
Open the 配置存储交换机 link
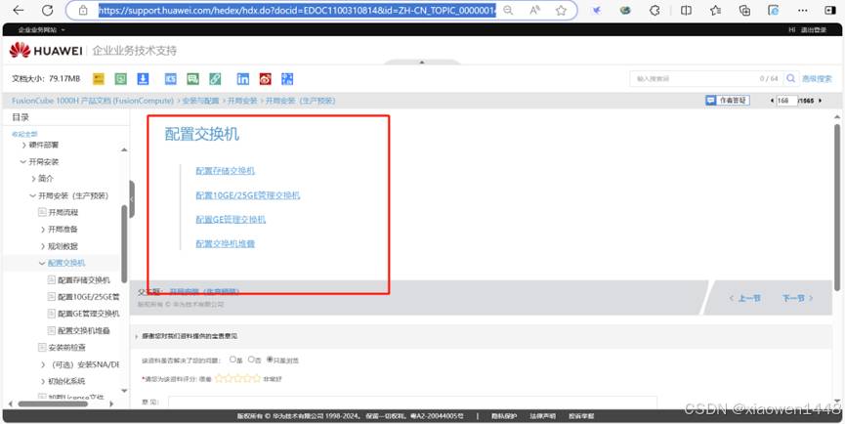(225, 171)
